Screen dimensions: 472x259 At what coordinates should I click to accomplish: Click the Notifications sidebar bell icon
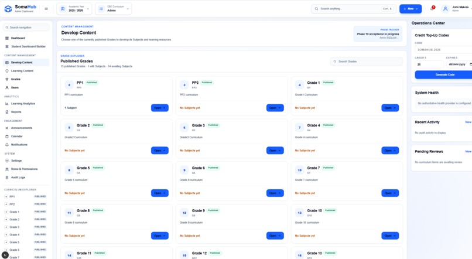tap(7, 145)
